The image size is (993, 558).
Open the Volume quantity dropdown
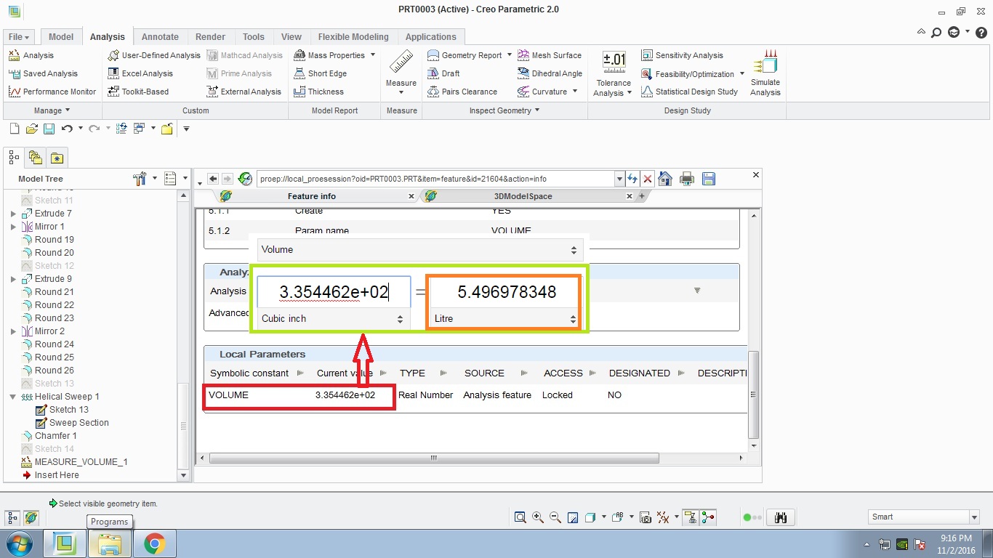click(419, 250)
